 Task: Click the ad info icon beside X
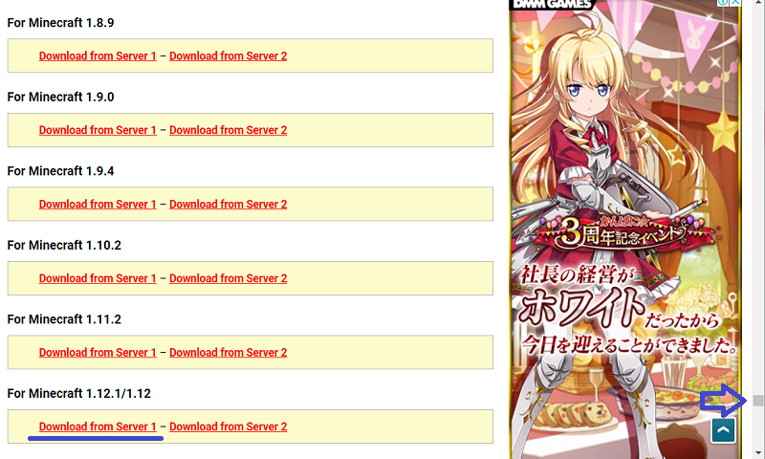tap(723, 3)
